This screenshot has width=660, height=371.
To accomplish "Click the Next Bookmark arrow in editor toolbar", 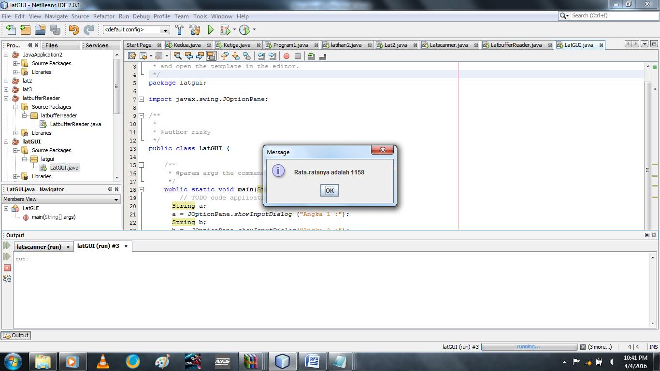I will click(x=236, y=56).
